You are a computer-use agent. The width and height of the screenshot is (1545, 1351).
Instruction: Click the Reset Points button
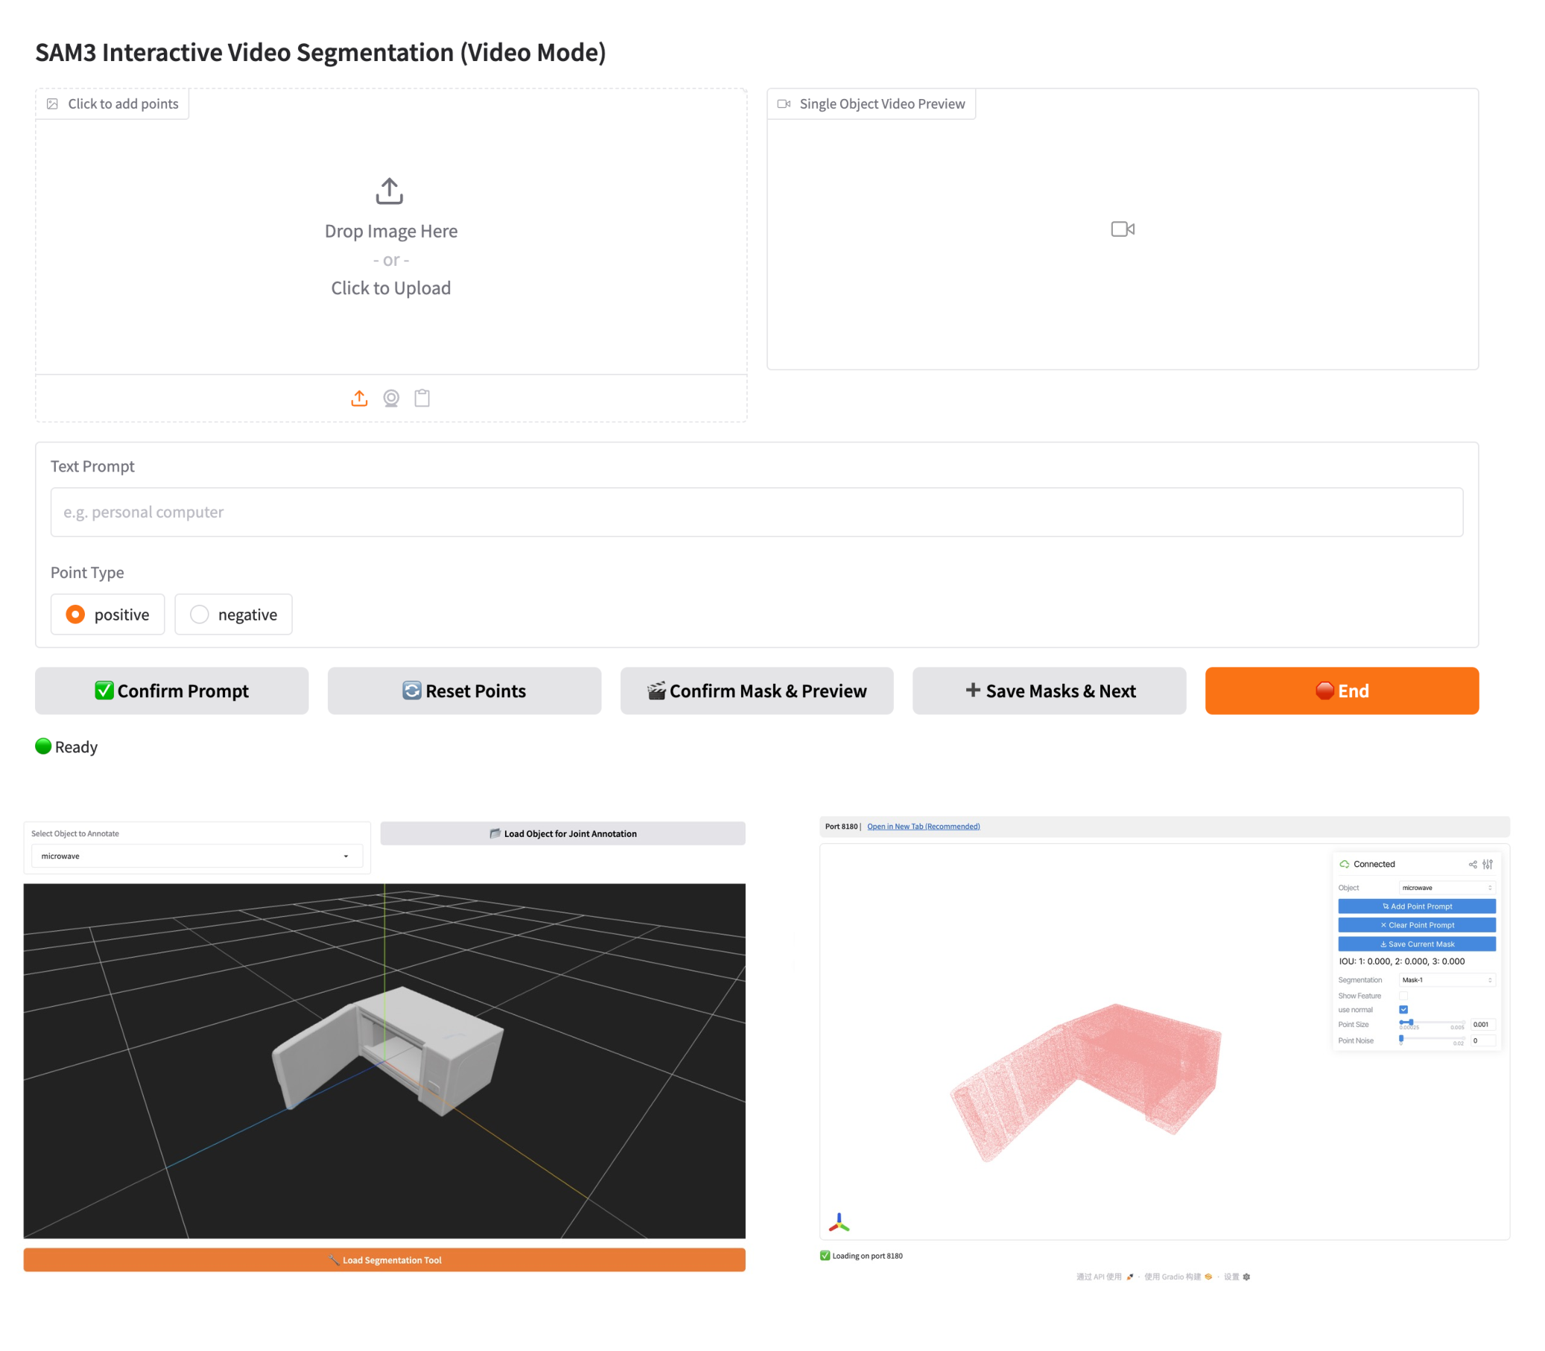[x=465, y=690]
